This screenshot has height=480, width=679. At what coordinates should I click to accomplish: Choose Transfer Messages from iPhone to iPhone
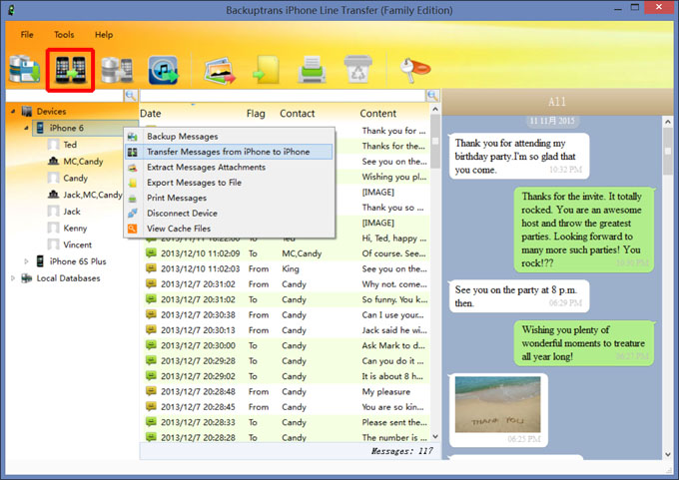coord(229,152)
